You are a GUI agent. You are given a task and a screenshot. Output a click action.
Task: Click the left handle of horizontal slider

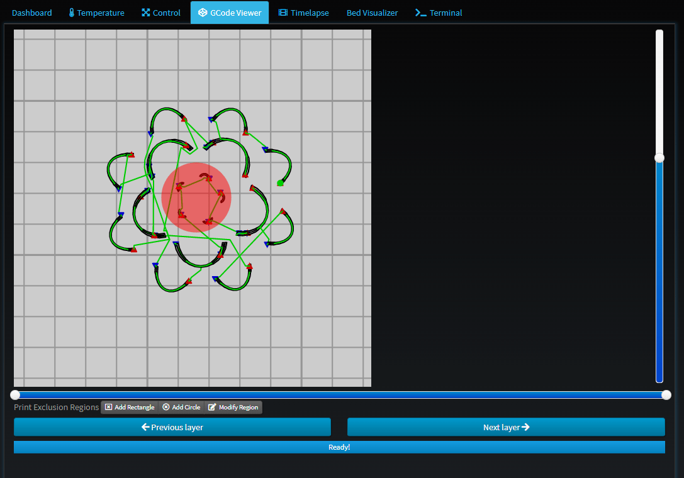[15, 395]
